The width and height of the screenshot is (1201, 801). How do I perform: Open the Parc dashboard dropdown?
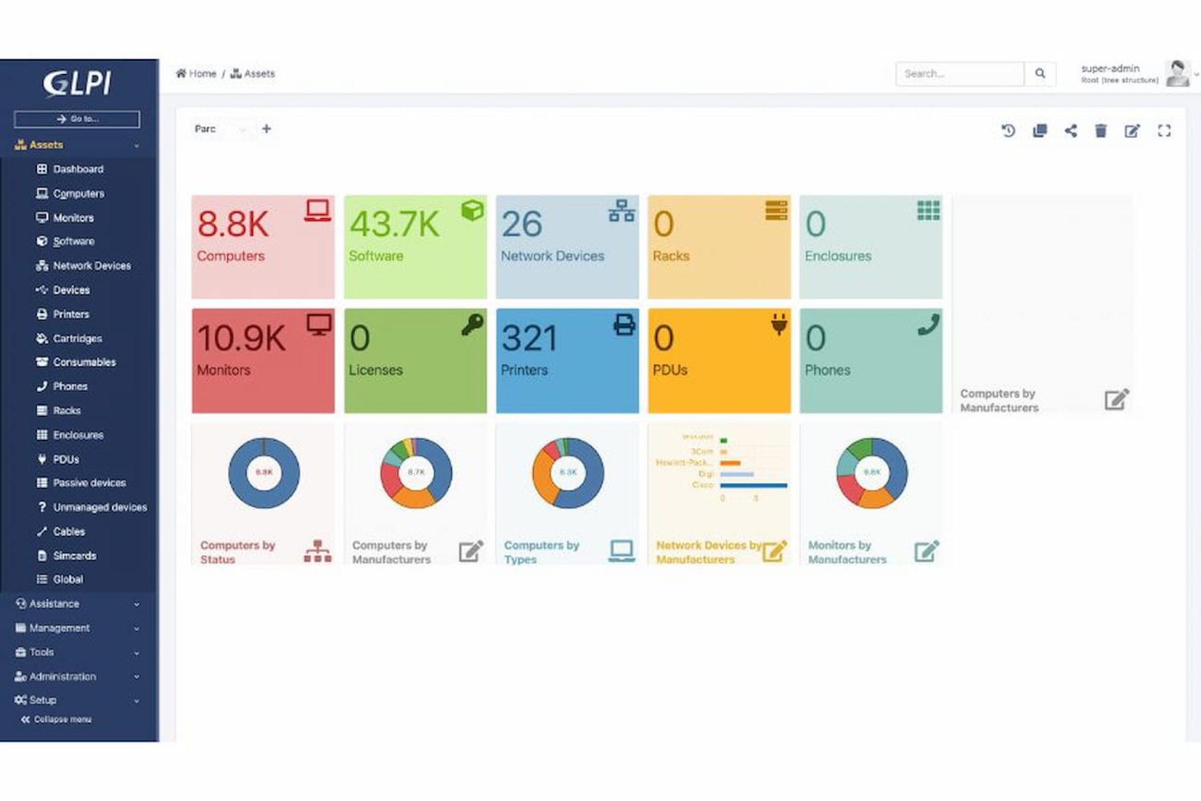[220, 129]
